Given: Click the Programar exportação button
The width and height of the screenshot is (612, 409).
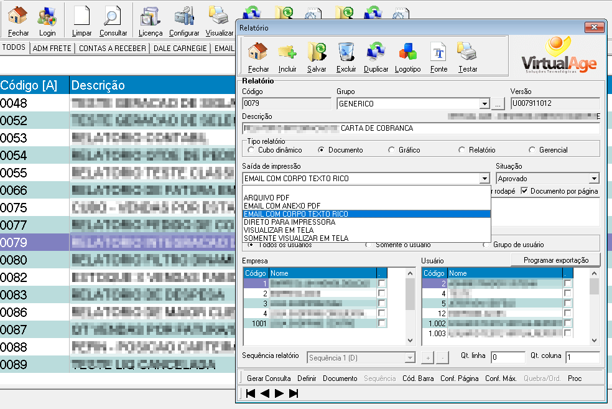Looking at the screenshot, I should pos(555,259).
